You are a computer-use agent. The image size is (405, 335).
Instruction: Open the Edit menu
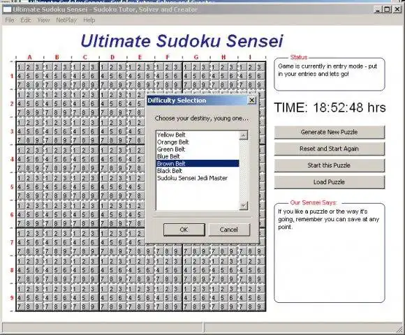click(26, 20)
